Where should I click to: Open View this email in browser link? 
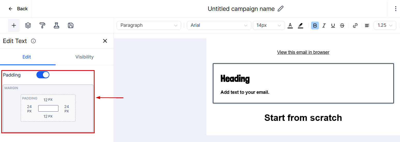(303, 52)
